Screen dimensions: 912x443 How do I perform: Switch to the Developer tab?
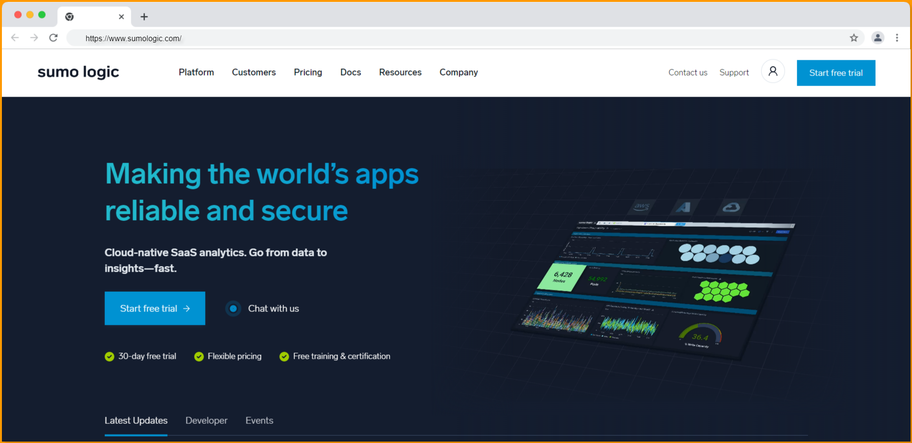point(206,421)
